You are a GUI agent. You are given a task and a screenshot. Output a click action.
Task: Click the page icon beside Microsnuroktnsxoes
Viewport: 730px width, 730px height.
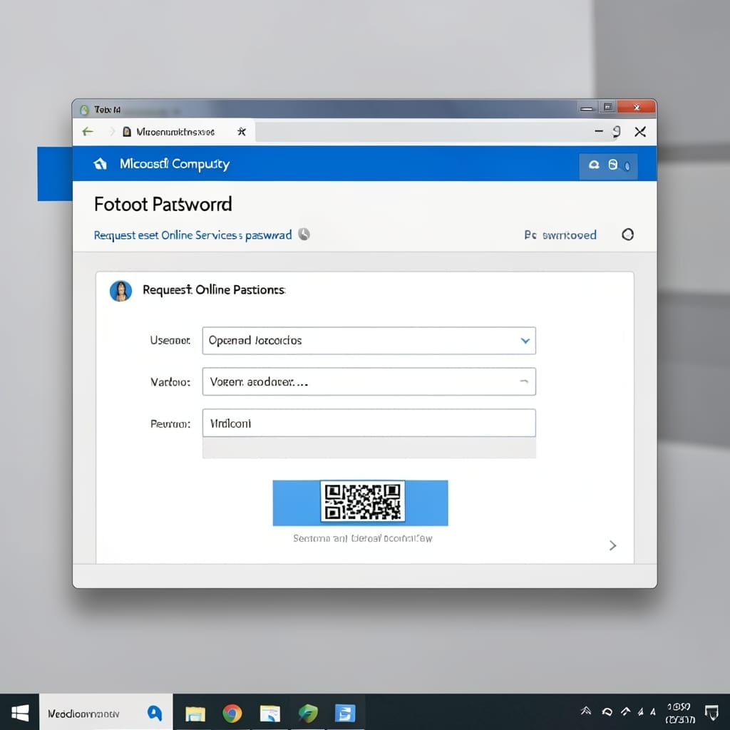[x=127, y=132]
